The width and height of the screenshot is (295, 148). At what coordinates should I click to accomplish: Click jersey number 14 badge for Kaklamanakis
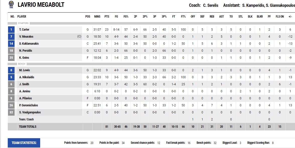[11, 44]
